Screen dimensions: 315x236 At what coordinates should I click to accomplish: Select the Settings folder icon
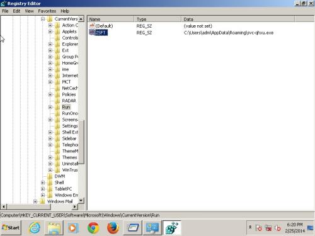[57, 126]
